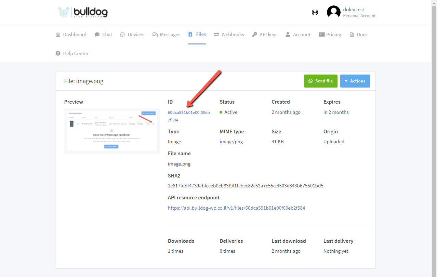Click the '2 months ago' Created value
The height and width of the screenshot is (277, 437).
pyautogui.click(x=286, y=112)
